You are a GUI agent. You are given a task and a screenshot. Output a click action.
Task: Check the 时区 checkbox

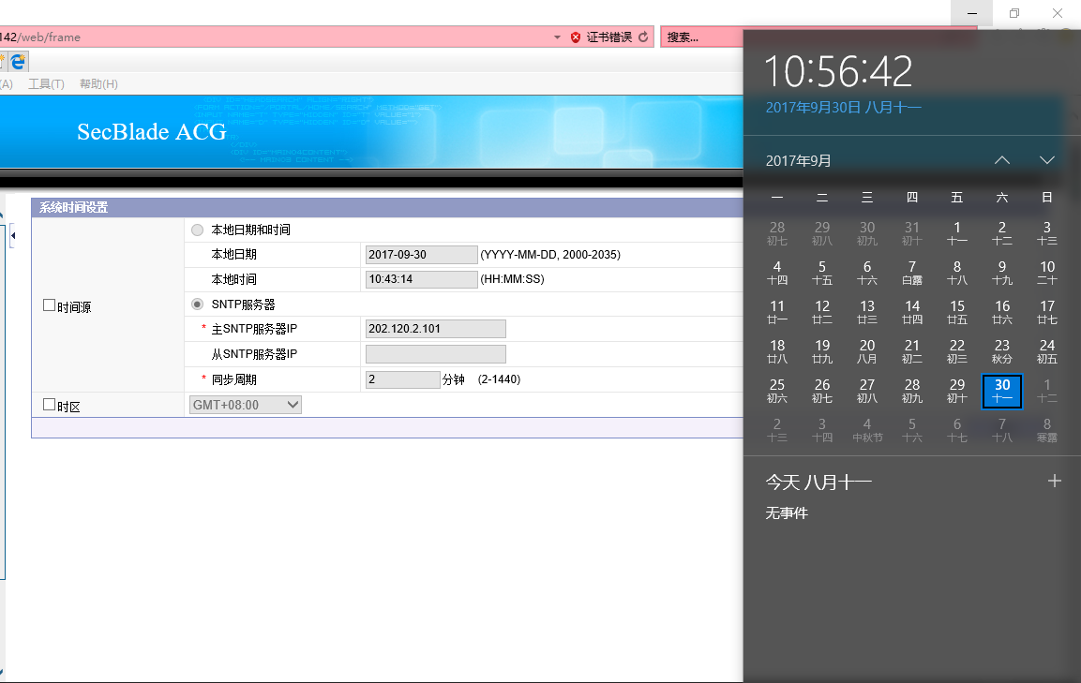click(x=49, y=405)
